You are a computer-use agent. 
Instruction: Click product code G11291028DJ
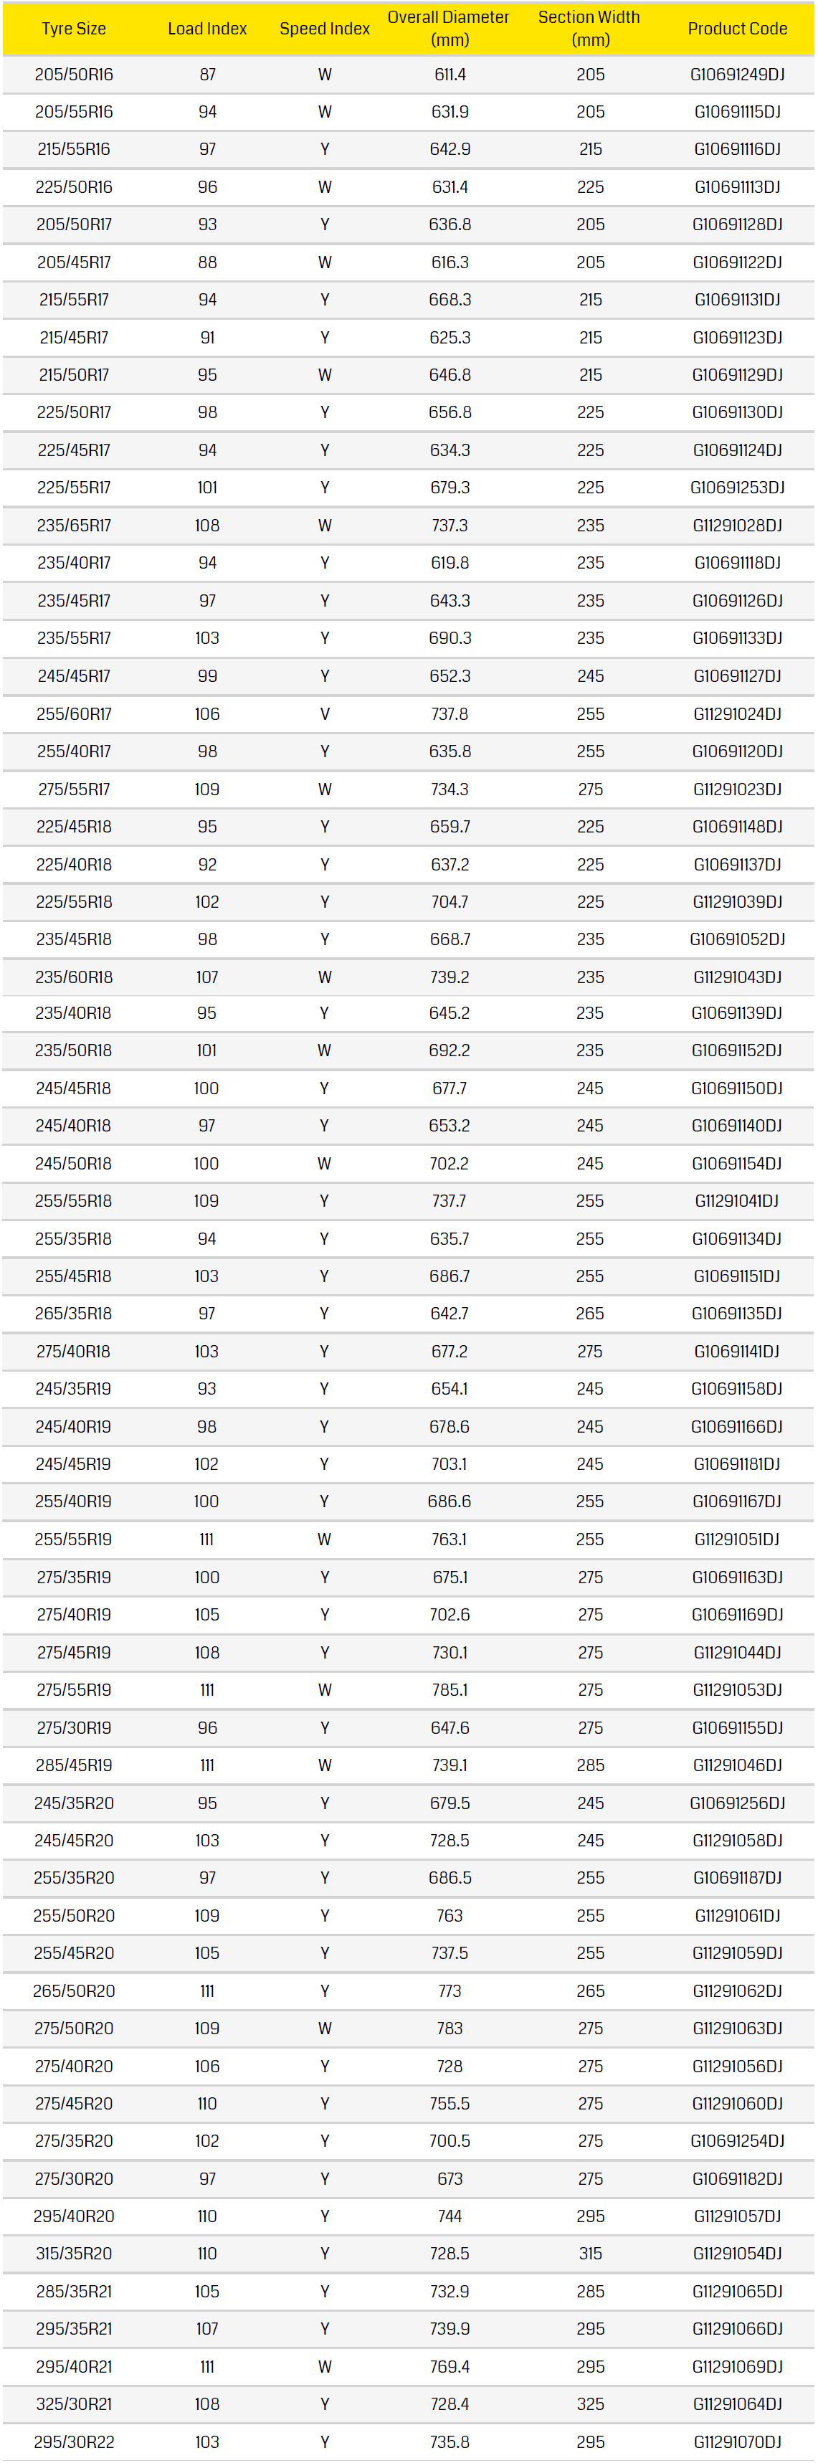tap(737, 526)
